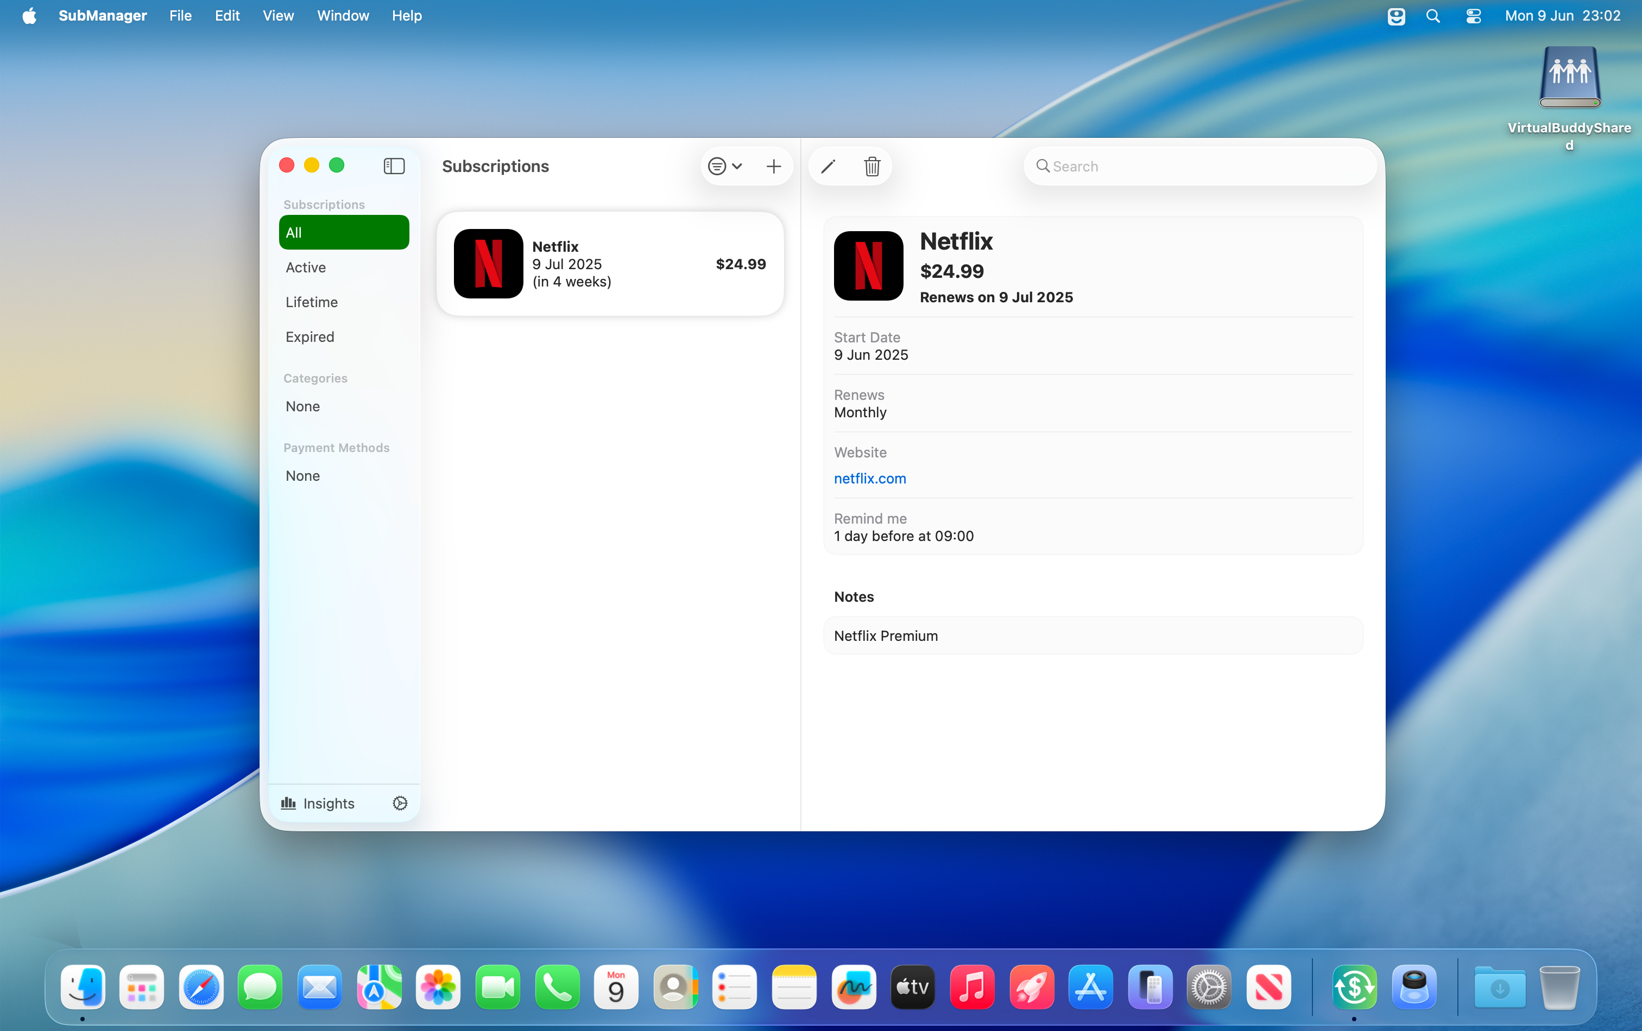
Task: Show Lifetime subscriptions in sidebar
Action: pyautogui.click(x=344, y=302)
